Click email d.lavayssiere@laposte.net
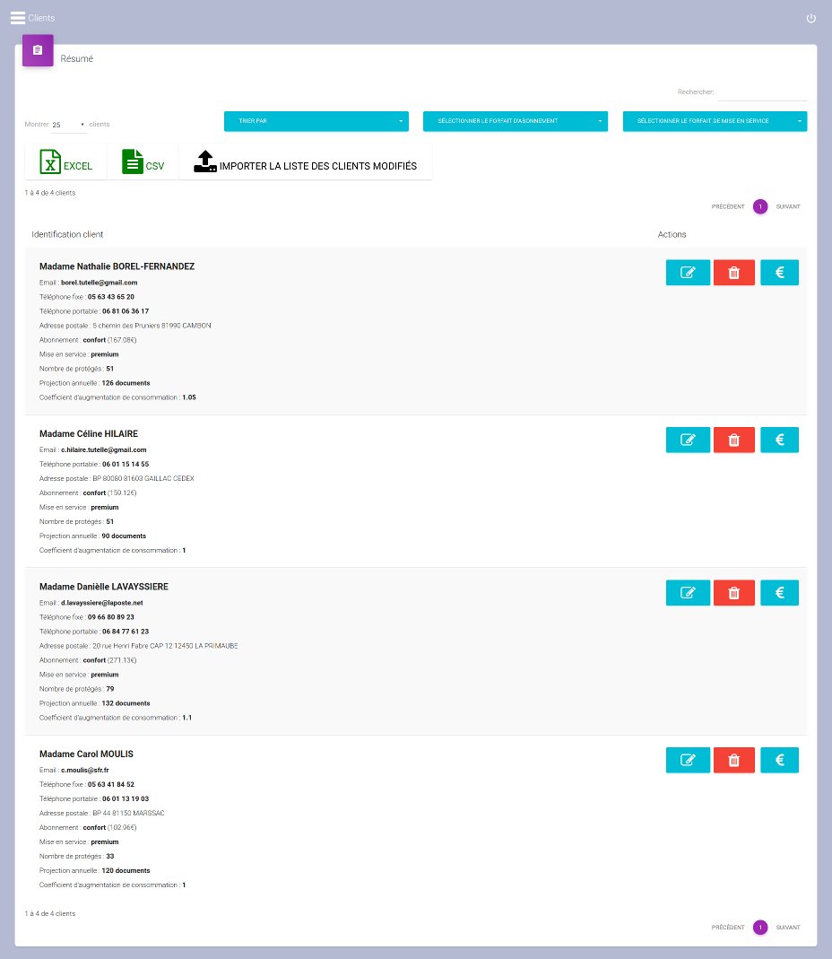Viewport: 832px width, 959px height. 102,603
